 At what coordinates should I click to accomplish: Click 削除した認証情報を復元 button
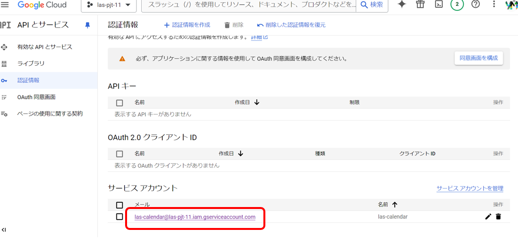[291, 25]
